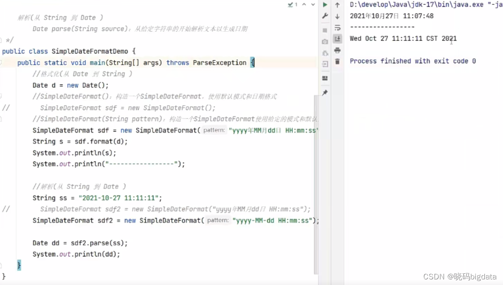503x285 pixels.
Task: Rerun the program with green play icon
Action: pyautogui.click(x=325, y=5)
